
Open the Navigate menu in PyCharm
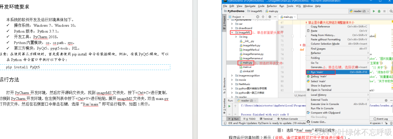pyautogui.click(x=250, y=6)
